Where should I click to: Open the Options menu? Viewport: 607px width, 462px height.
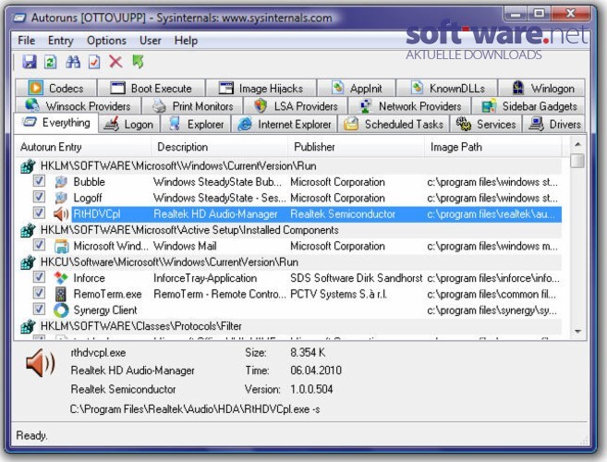106,41
